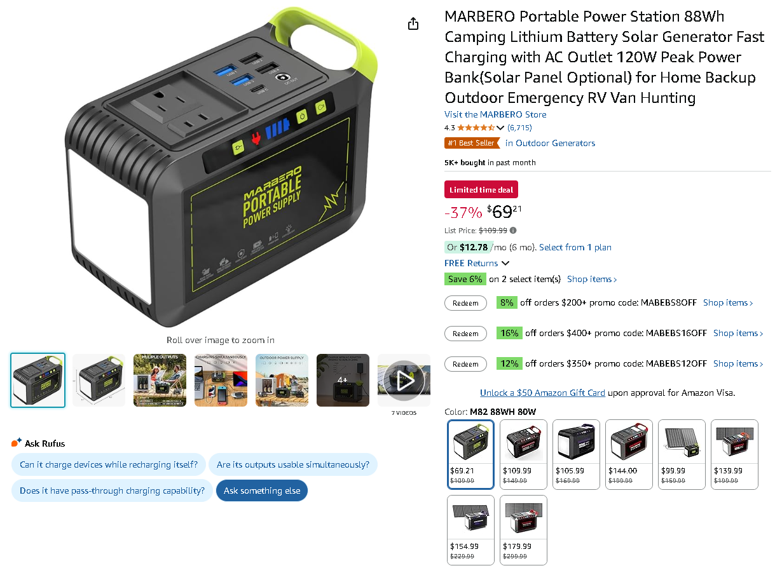Redeem the 16% off $400+ promo
Viewport: 775px width, 568px height.
pos(465,334)
